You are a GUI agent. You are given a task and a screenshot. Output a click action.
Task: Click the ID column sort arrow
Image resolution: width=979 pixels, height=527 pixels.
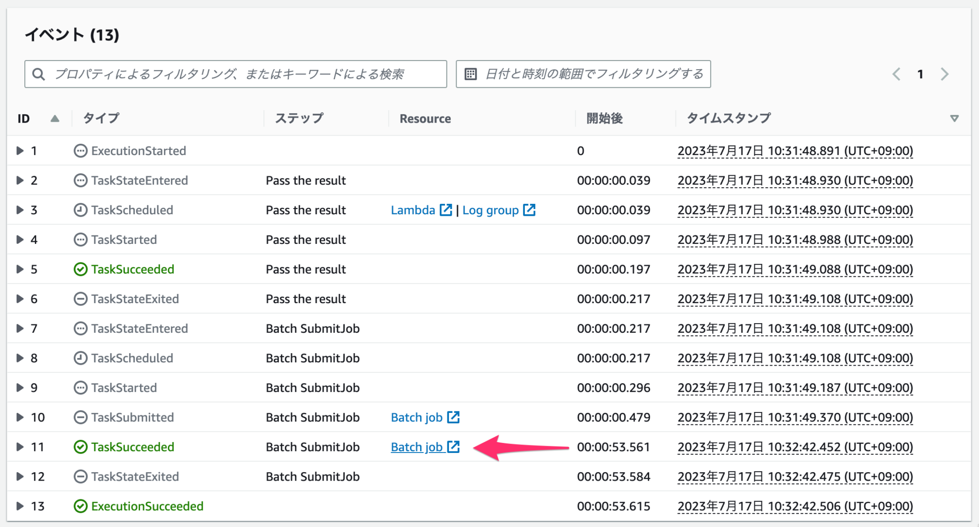[x=54, y=118]
